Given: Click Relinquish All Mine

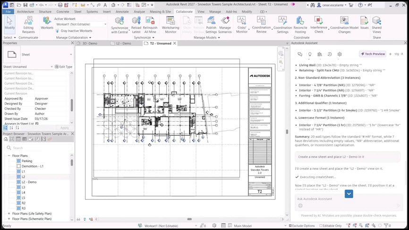Looking at the screenshot, I should (150, 25).
